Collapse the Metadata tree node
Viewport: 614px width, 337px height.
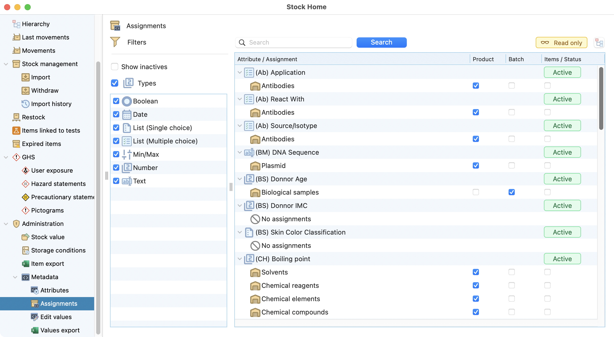(15, 277)
